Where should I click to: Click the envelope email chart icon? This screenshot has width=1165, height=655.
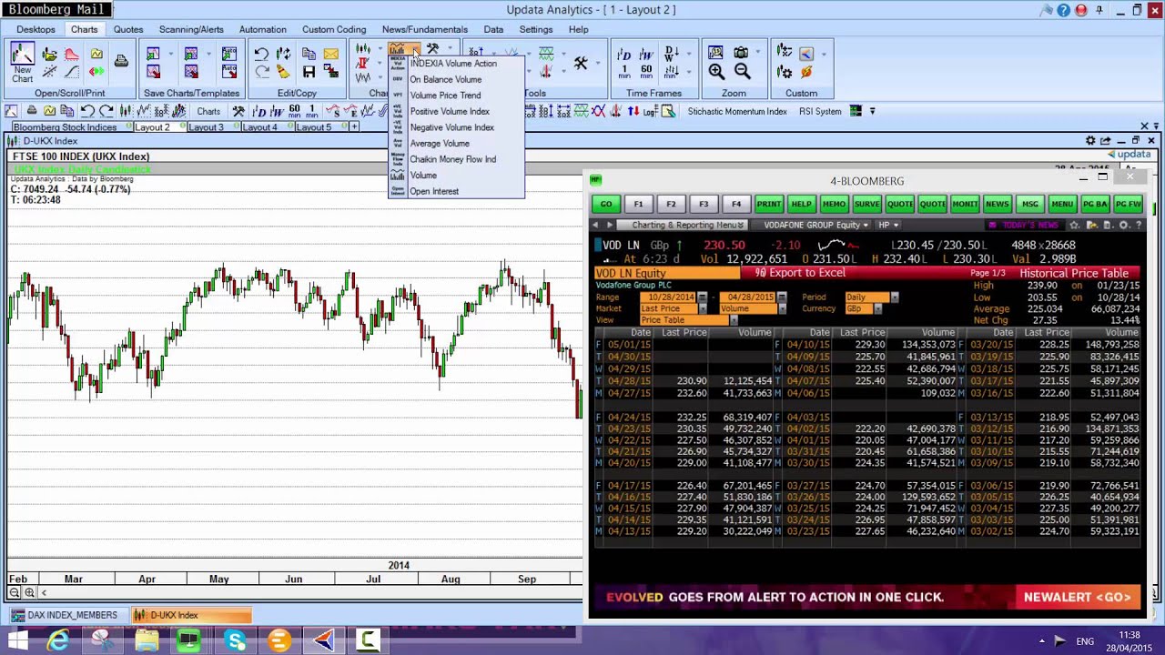point(330,55)
